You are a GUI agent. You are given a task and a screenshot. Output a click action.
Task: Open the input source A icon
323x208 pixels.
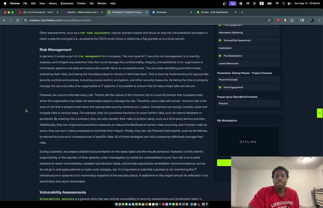click(262, 3)
